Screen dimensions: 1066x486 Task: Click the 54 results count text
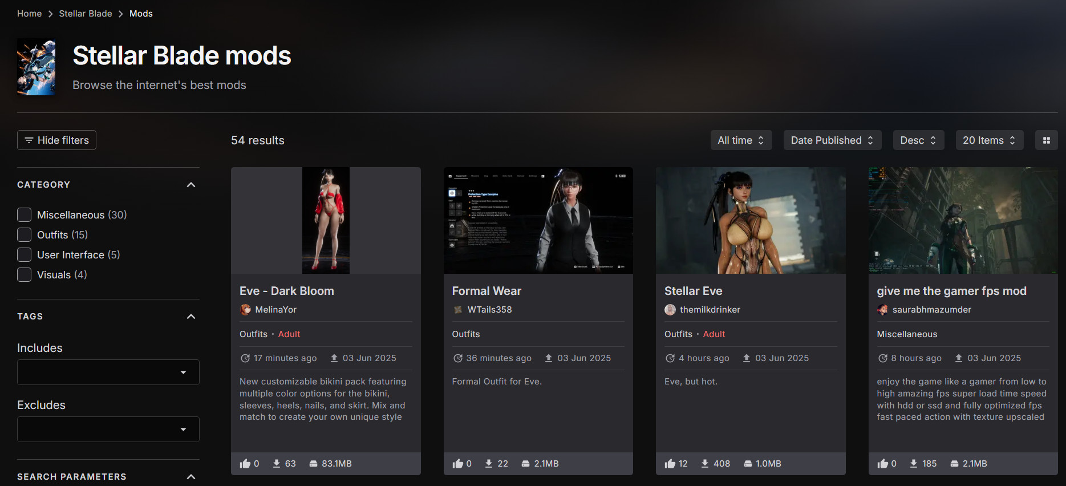258,140
